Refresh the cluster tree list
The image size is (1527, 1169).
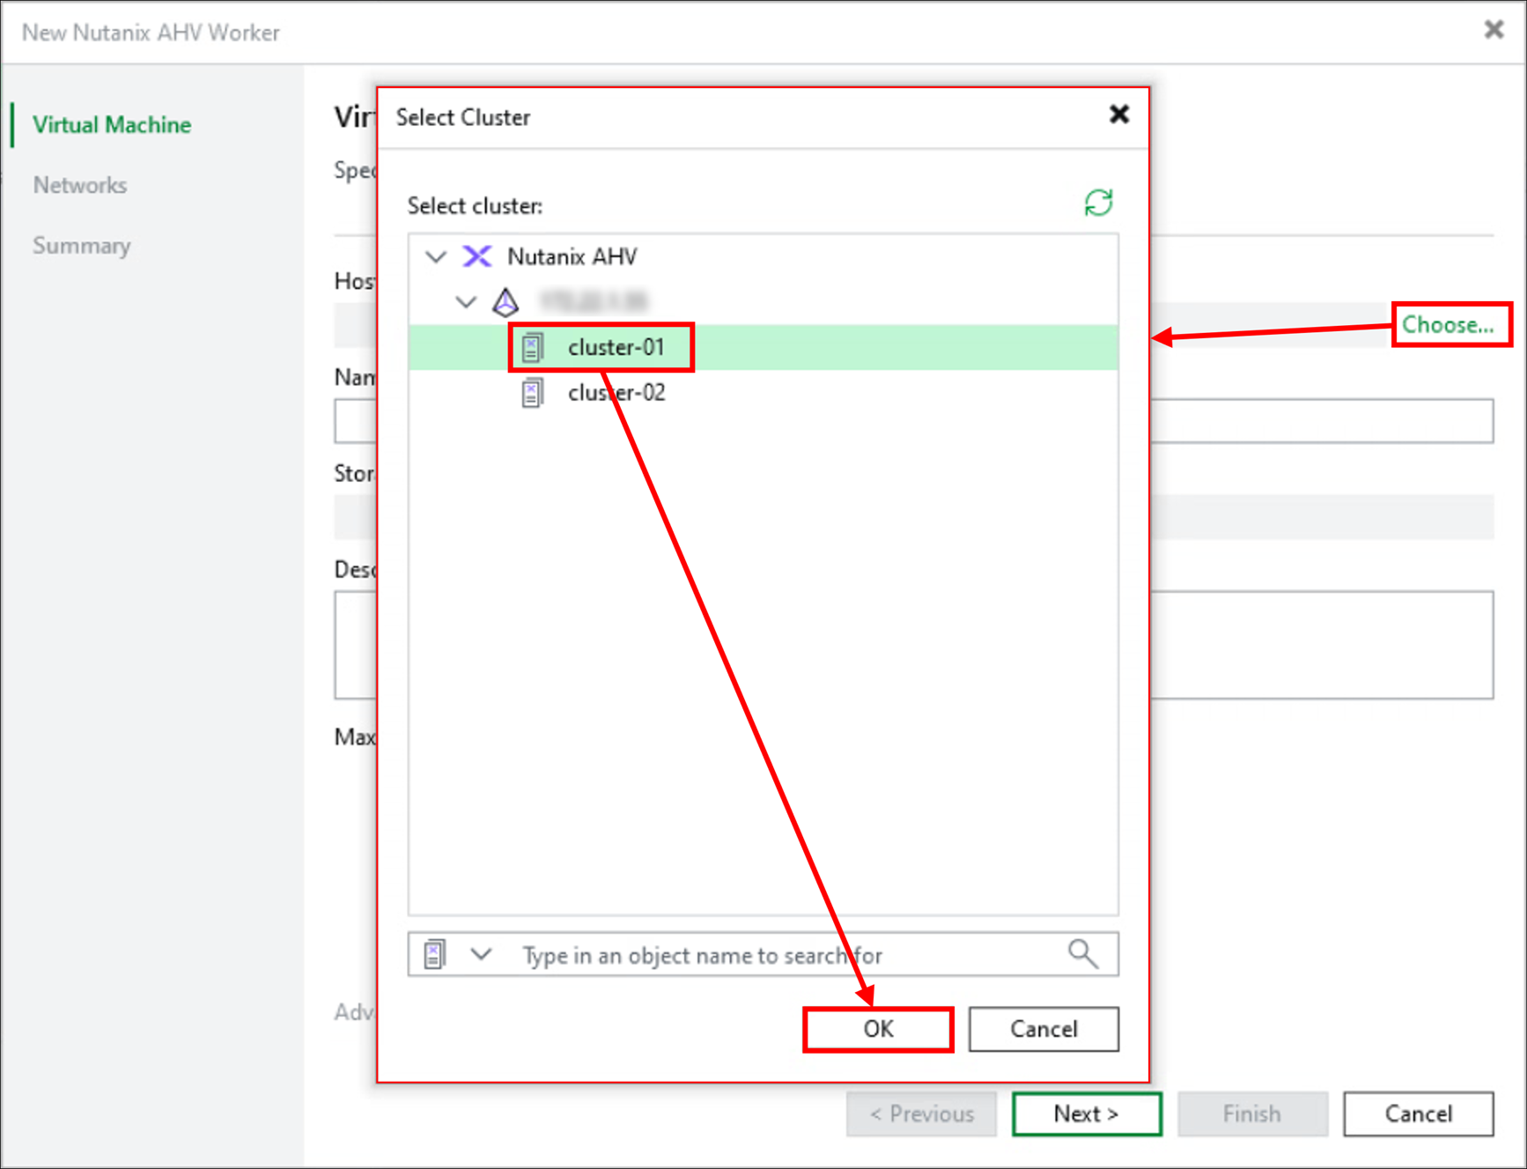point(1098,203)
